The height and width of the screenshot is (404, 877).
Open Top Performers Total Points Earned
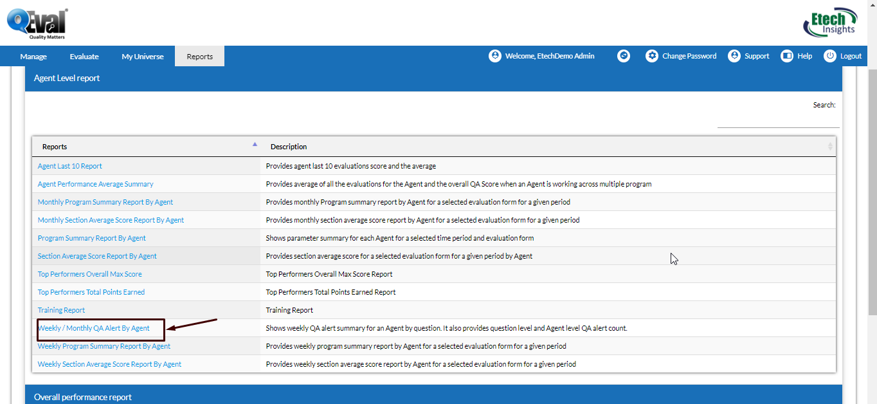(91, 292)
